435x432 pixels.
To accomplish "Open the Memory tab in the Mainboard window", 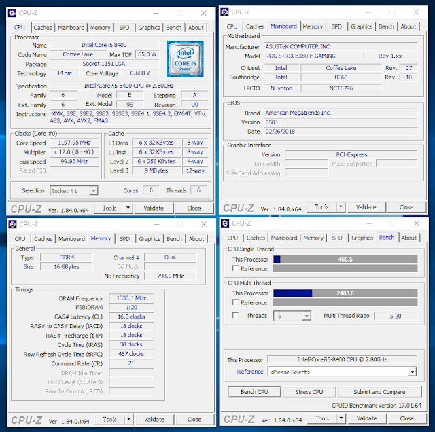I will tap(313, 26).
